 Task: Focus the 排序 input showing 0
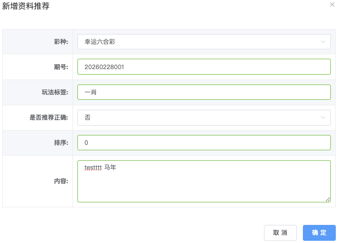coord(204,143)
